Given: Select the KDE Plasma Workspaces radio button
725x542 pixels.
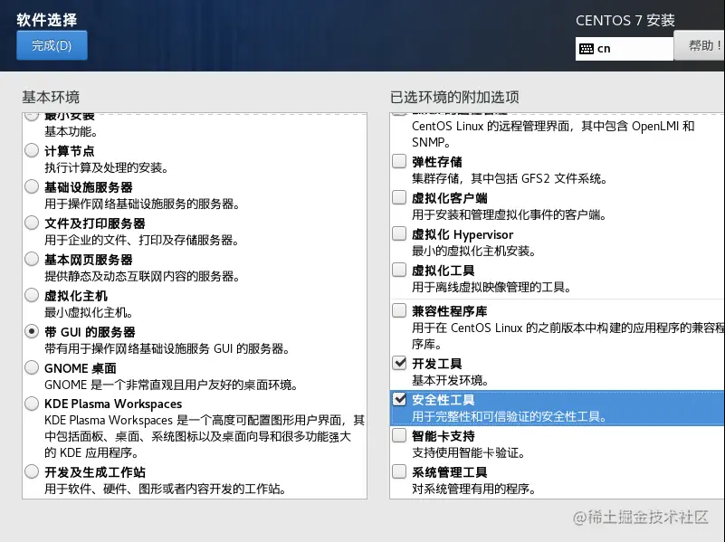Looking at the screenshot, I should 32,404.
